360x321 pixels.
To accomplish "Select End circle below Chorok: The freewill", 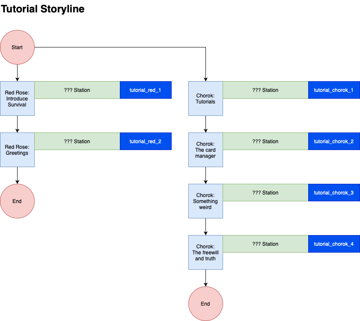I will click(x=205, y=303).
